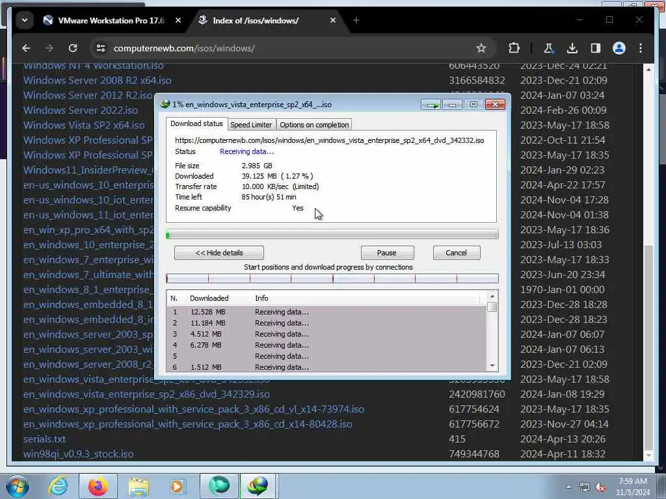Maximize the download dialog

click(473, 105)
